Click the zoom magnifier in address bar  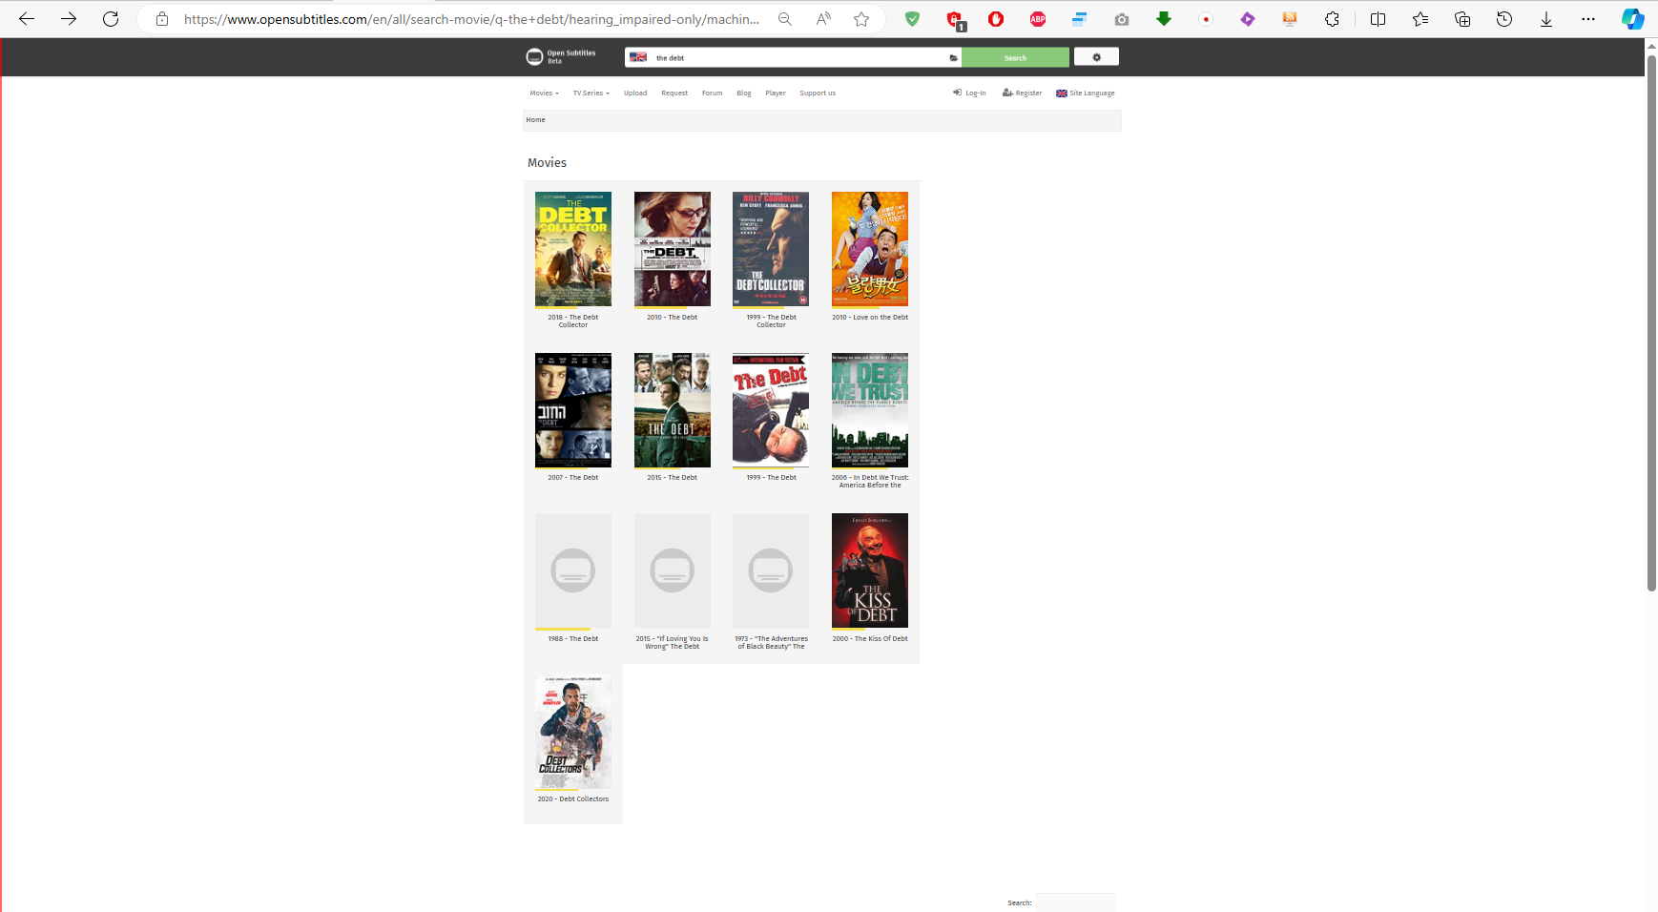click(x=785, y=19)
